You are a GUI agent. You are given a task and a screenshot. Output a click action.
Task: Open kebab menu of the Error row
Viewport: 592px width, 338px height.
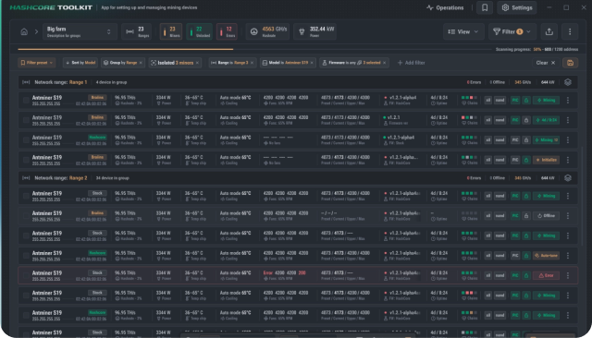click(x=568, y=275)
